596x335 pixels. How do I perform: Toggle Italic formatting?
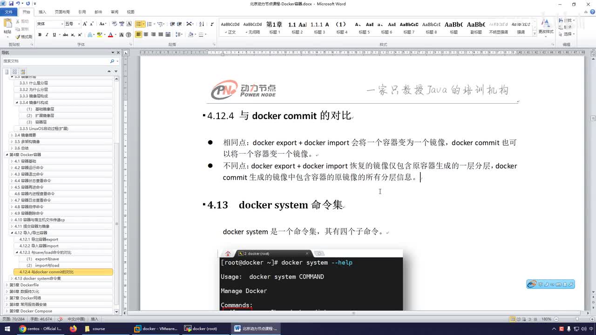pyautogui.click(x=47, y=34)
